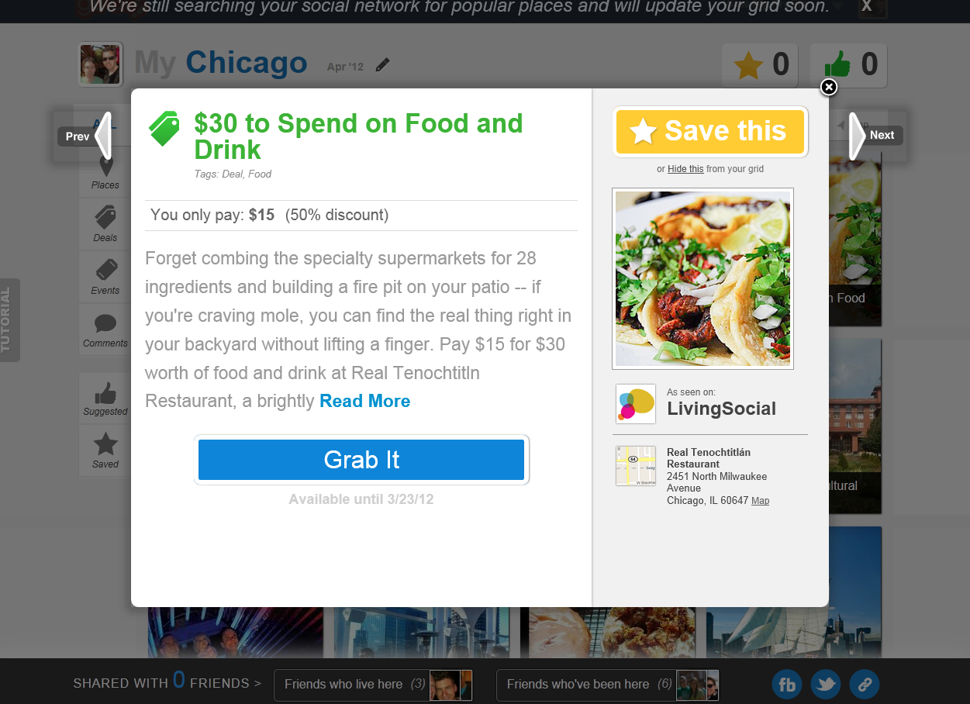
Task: Open the Comments speech bubble icon
Action: pos(105,323)
